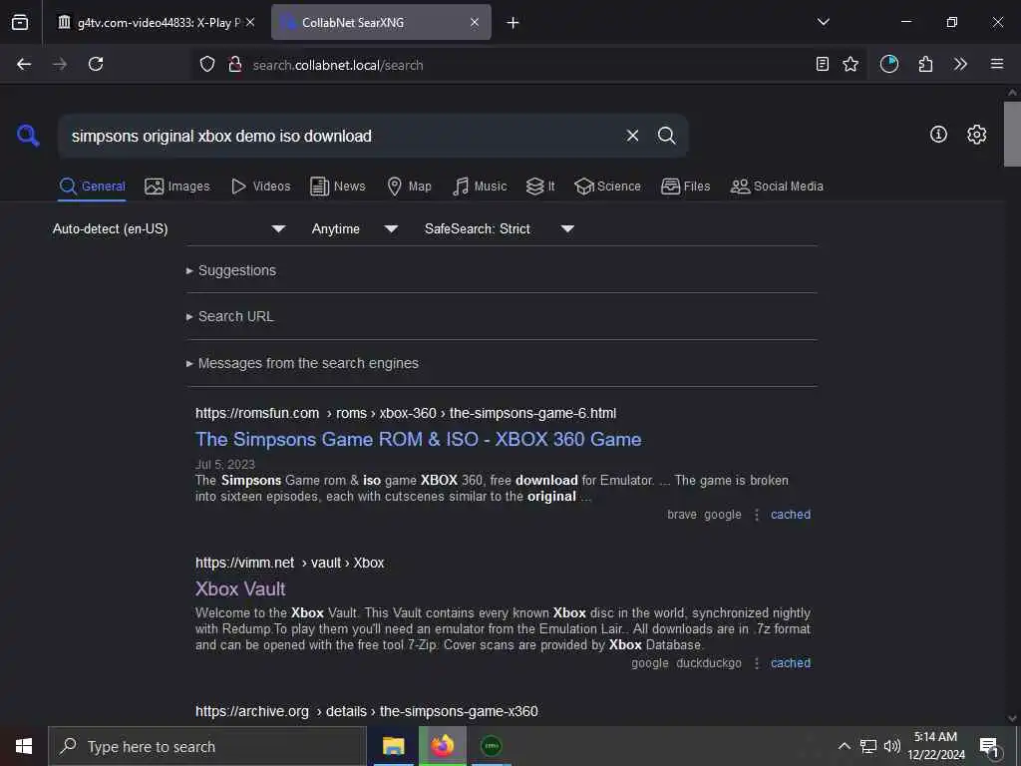This screenshot has height=766, width=1021.
Task: Open network status tray icon
Action: [x=868, y=746]
